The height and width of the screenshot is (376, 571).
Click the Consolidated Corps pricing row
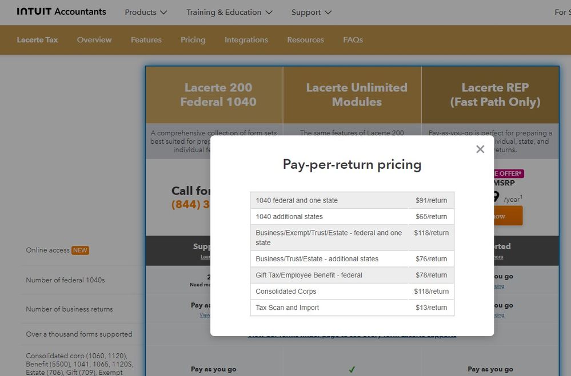click(352, 292)
